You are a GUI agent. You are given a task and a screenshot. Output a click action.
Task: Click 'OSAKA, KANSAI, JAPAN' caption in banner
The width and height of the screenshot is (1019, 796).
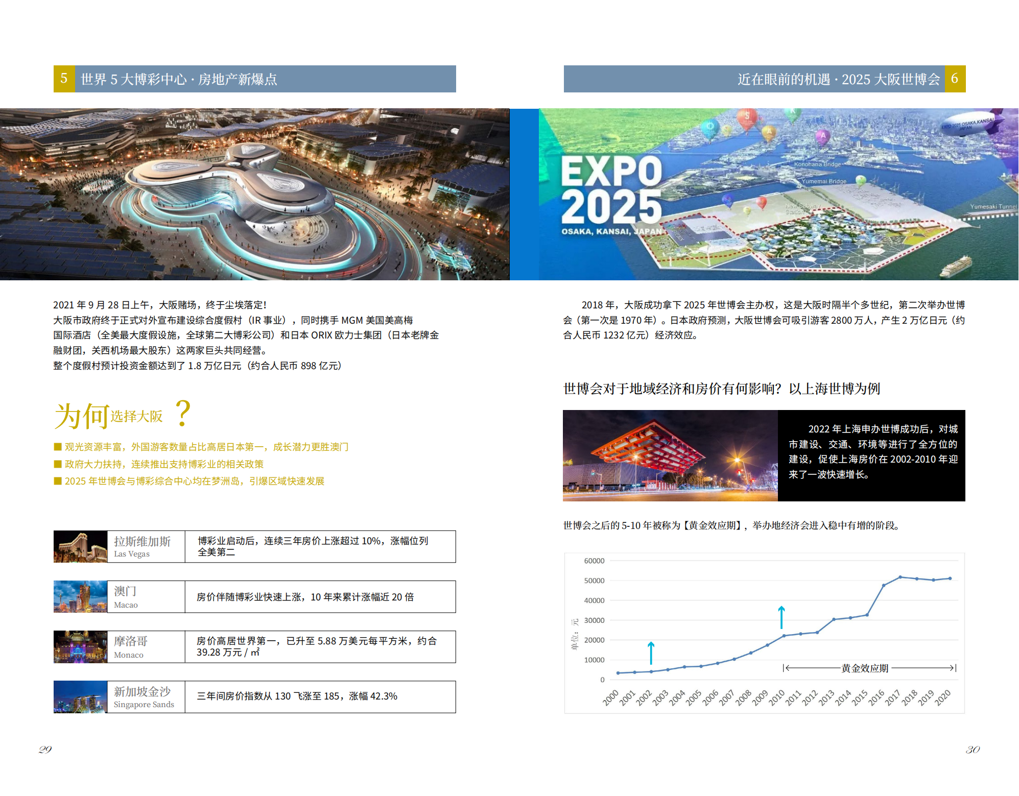pyautogui.click(x=611, y=231)
